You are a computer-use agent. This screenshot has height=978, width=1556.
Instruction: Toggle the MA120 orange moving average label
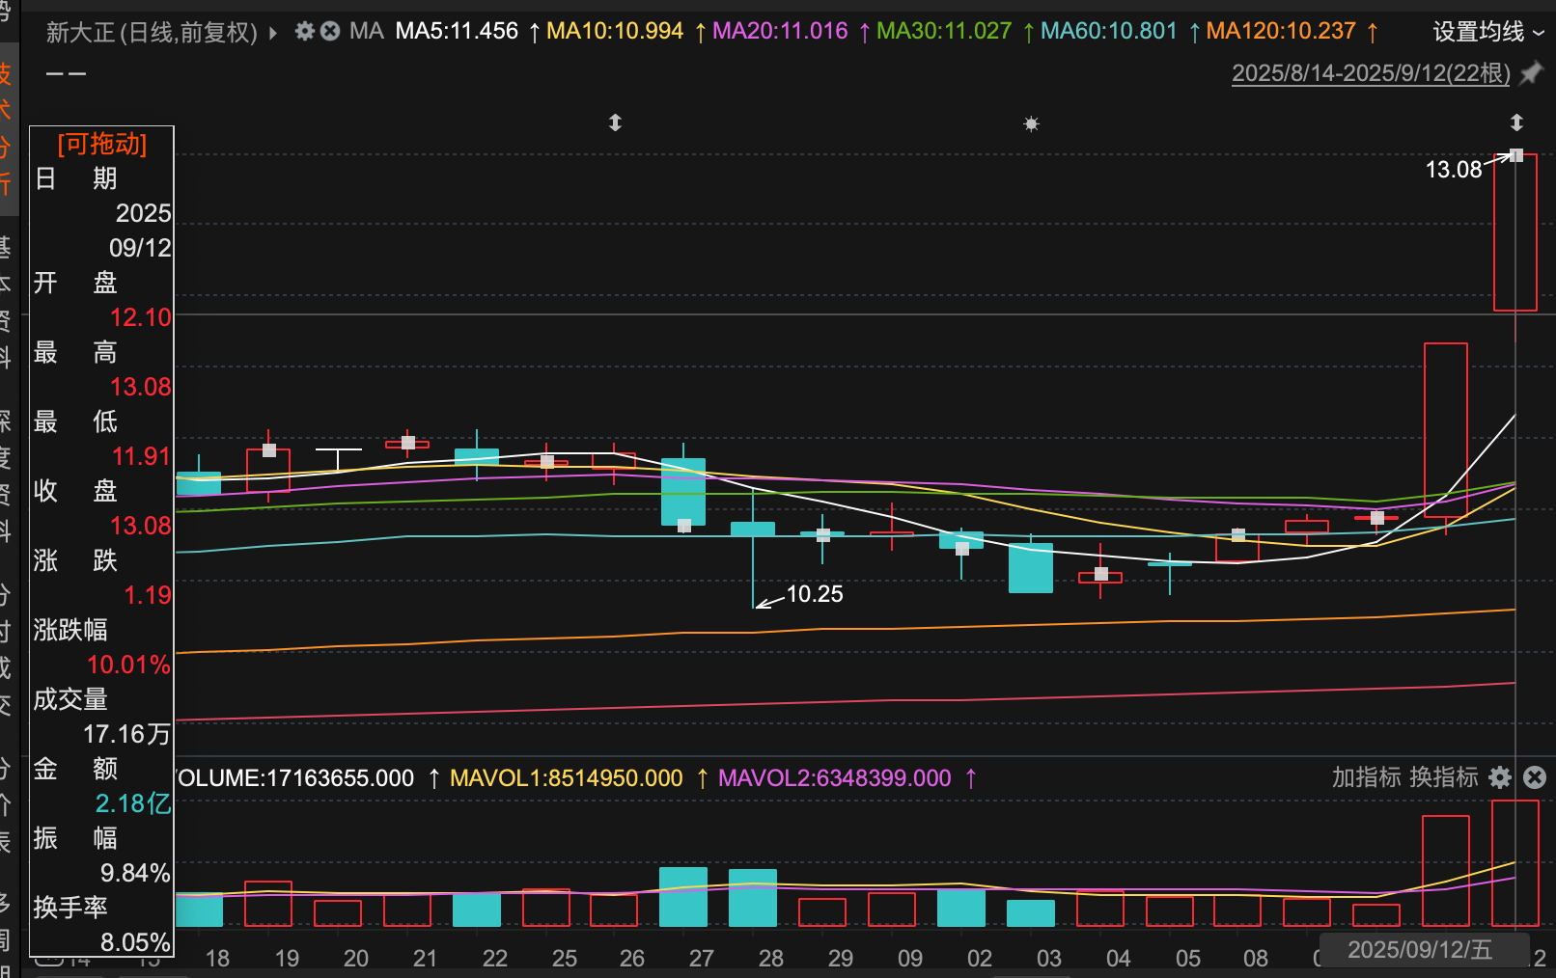[x=1281, y=32]
